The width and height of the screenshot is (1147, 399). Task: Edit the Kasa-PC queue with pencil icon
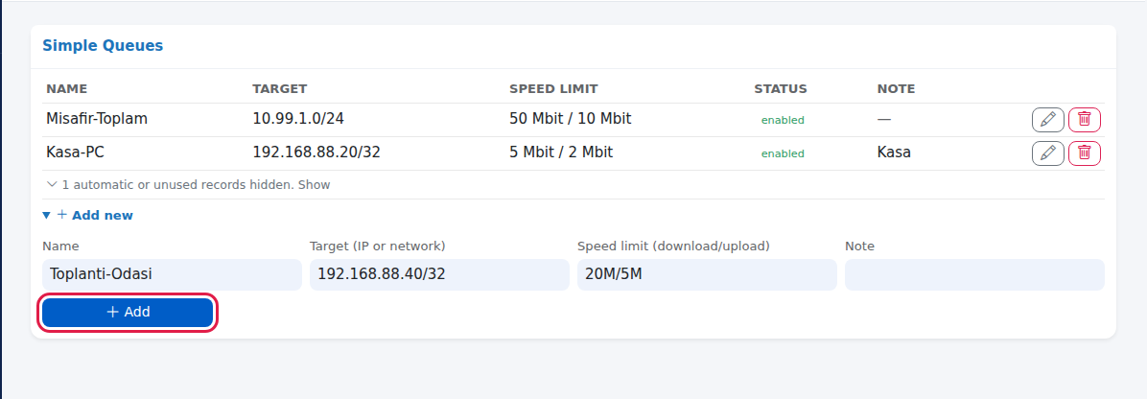pos(1047,153)
